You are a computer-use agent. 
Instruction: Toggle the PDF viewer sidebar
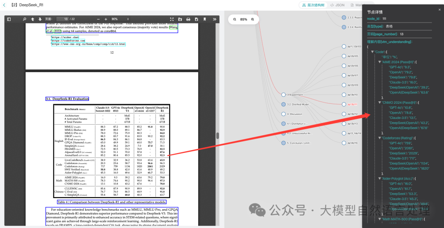pyautogui.click(x=9, y=19)
